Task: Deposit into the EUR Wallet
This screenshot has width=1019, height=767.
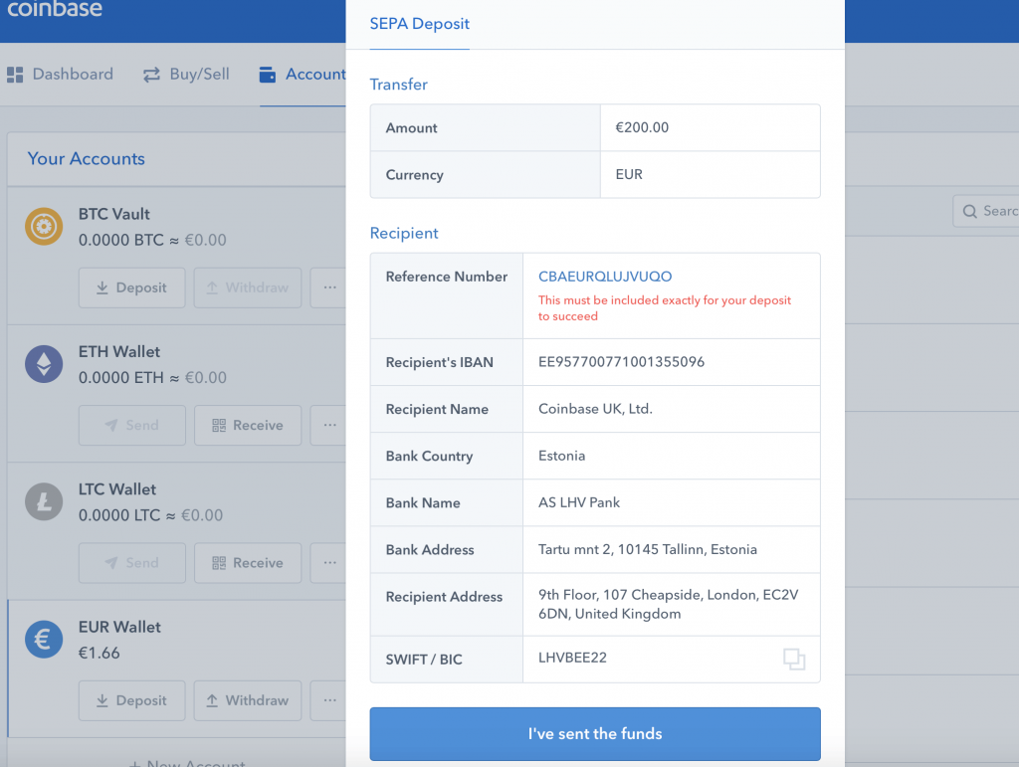Action: coord(132,700)
